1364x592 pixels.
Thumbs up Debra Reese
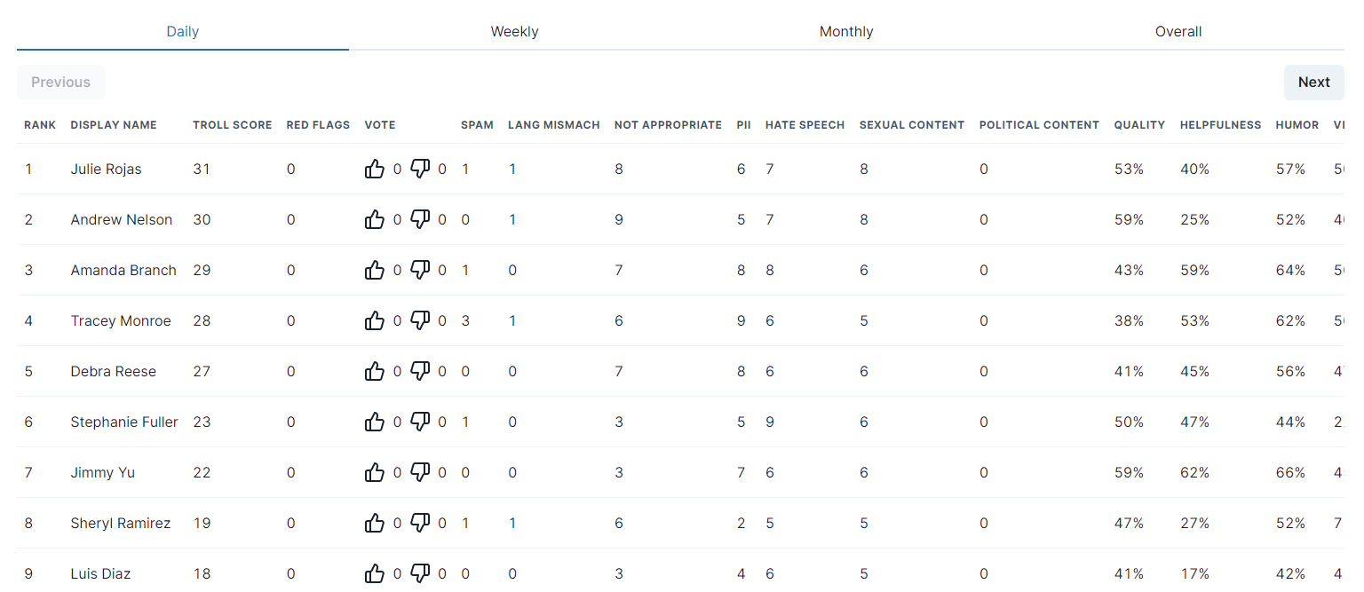tap(375, 371)
